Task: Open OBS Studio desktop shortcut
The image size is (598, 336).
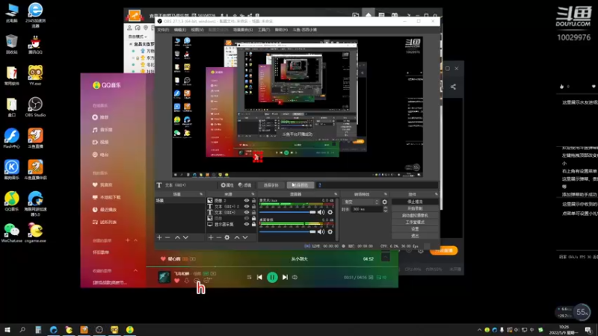Action: [x=35, y=107]
